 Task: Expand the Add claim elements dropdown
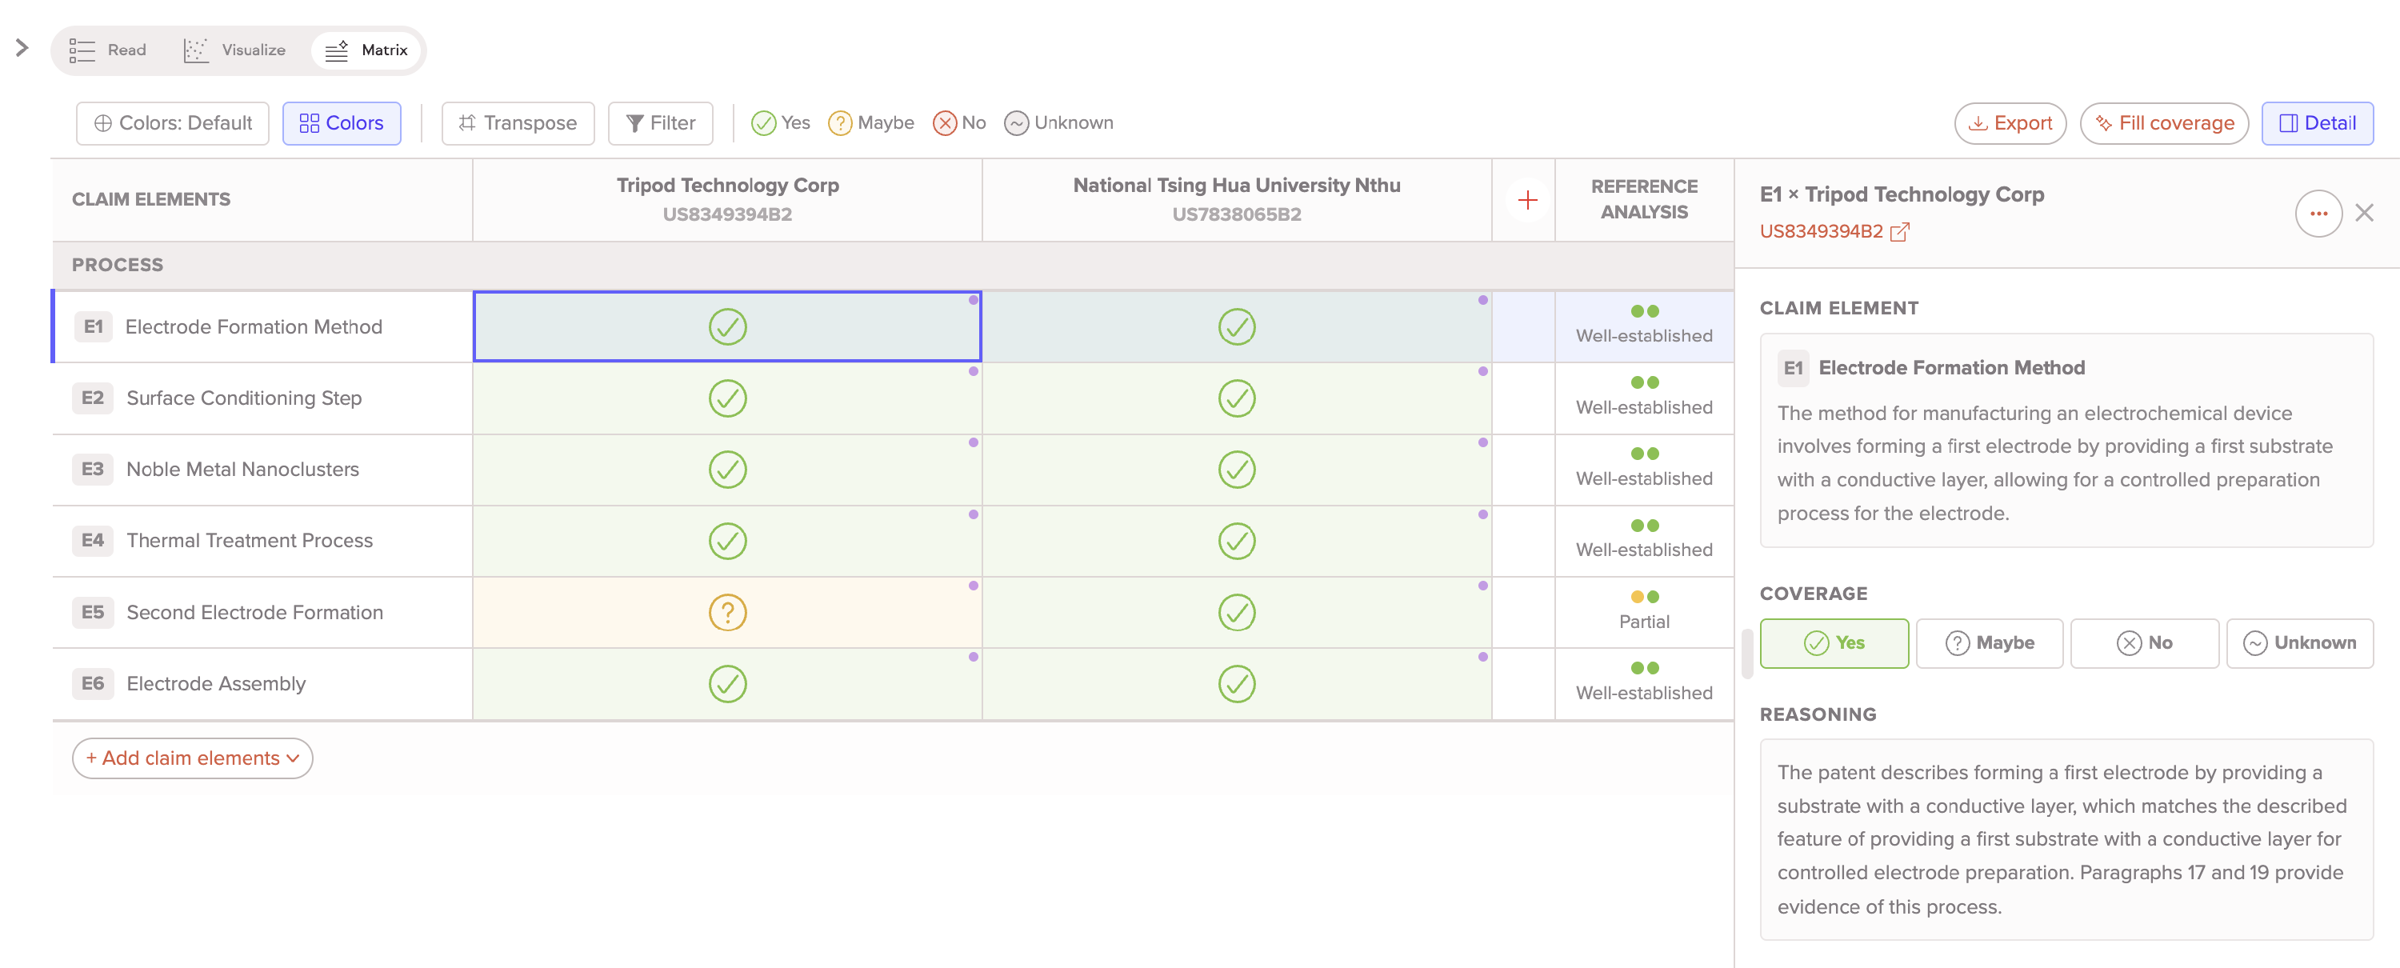click(192, 758)
